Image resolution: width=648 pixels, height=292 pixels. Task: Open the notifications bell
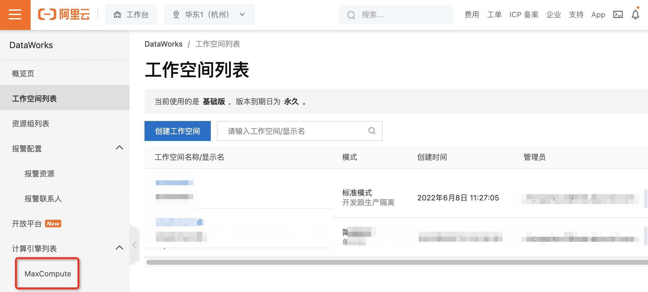click(x=635, y=15)
